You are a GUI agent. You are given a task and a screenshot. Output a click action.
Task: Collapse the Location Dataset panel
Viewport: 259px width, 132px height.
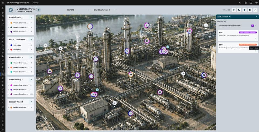pos(31,102)
